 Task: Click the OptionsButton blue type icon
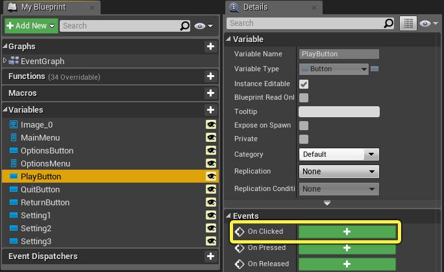point(14,150)
